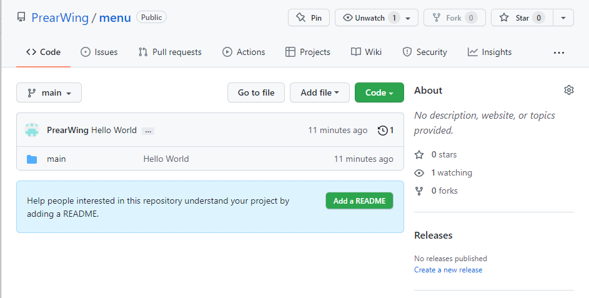The width and height of the screenshot is (589, 298).
Task: Click the green Add a README button
Action: (360, 201)
